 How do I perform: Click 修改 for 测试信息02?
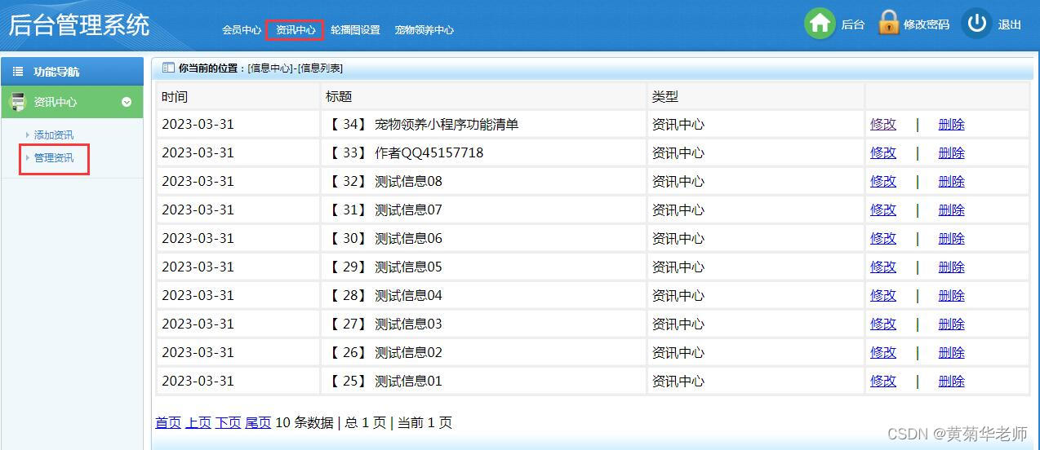(x=883, y=352)
